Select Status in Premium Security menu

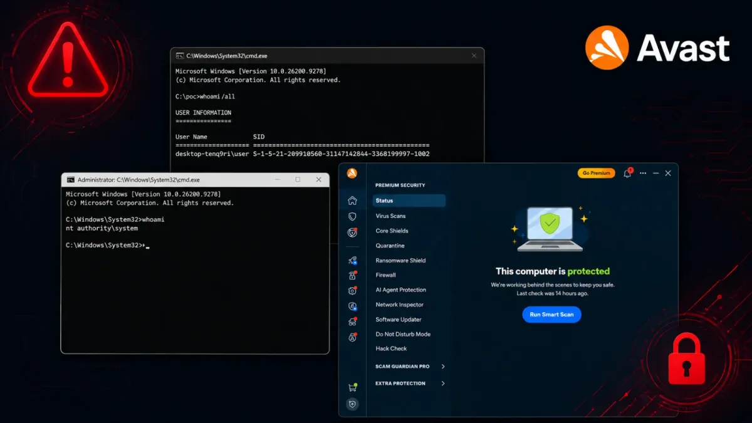(409, 201)
